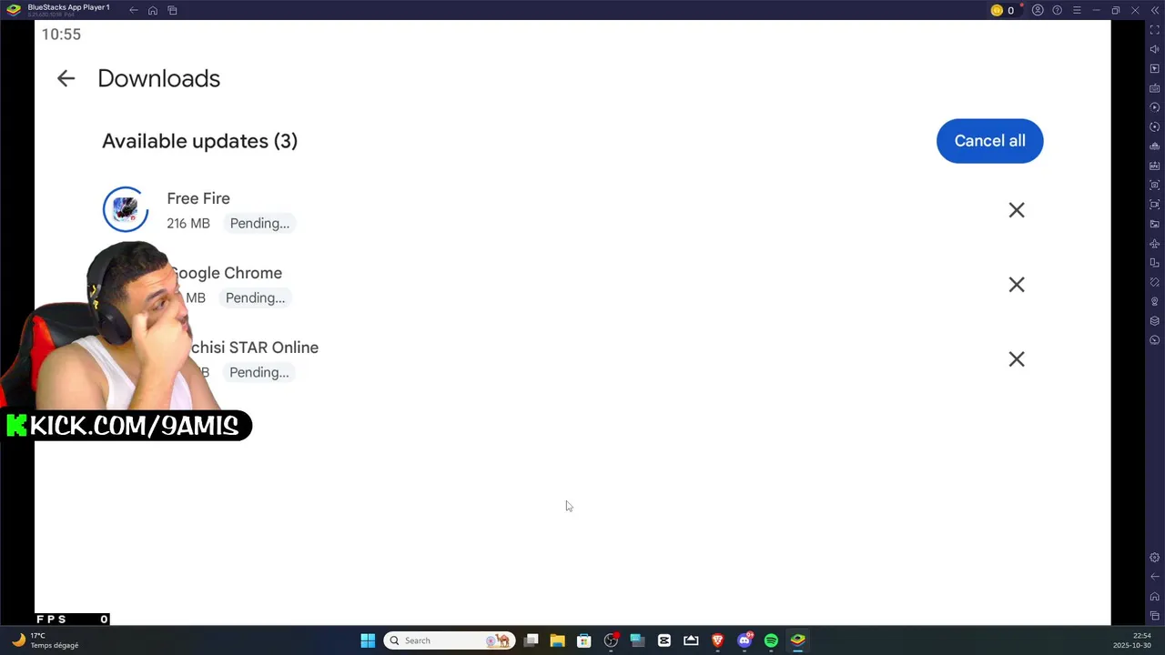
Task: Click sidebar play sync icon
Action: pyautogui.click(x=1155, y=107)
